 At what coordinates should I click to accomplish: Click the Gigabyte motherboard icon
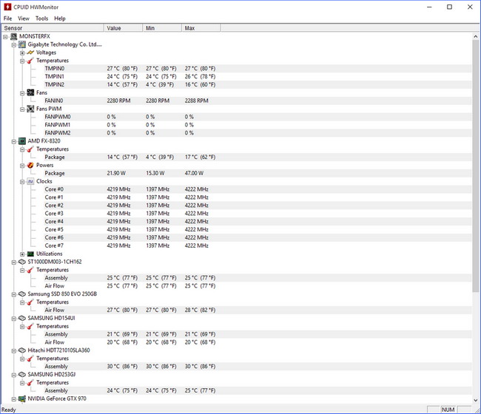tap(22, 44)
